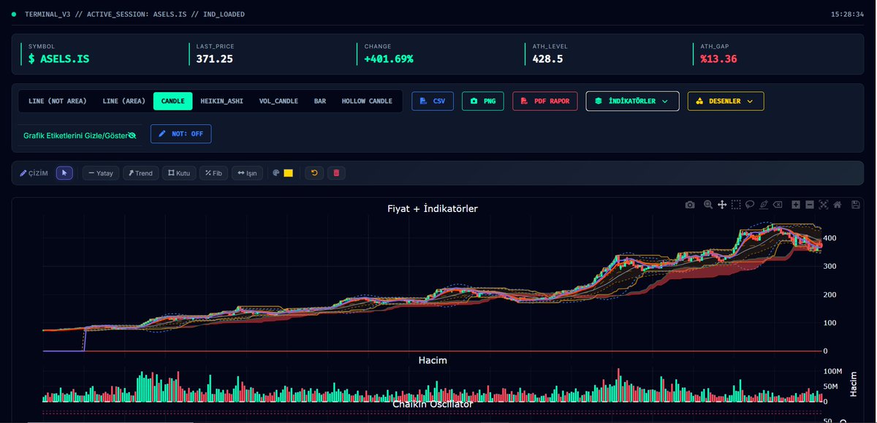This screenshot has height=423, width=877.
Task: Switch to HOLLOW CANDLE chart type
Action: [x=367, y=101]
